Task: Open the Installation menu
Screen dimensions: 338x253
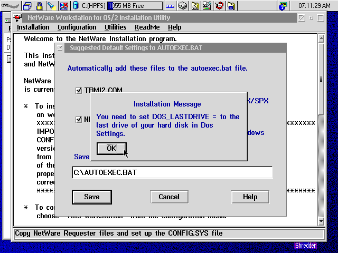Action: [x=33, y=27]
